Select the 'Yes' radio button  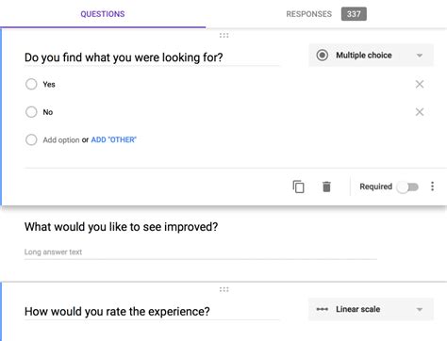pyautogui.click(x=31, y=84)
